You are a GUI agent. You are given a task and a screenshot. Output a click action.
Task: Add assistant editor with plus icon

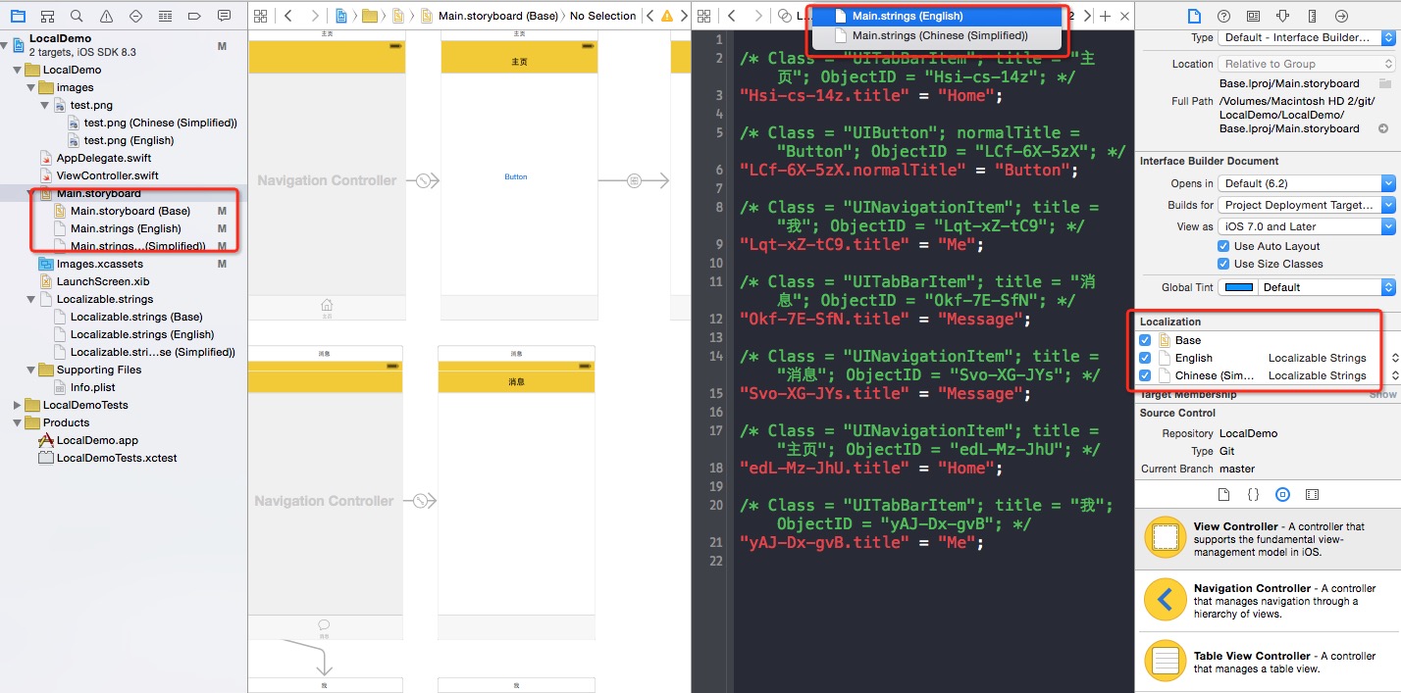pos(1105,16)
